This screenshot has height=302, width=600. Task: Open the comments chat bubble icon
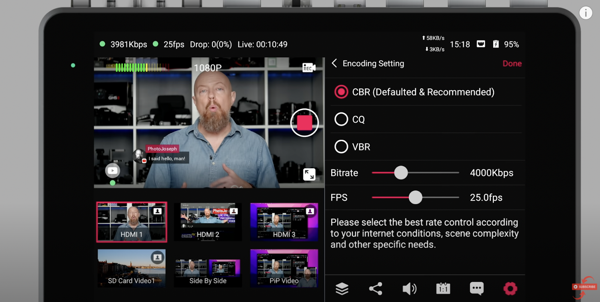click(477, 289)
